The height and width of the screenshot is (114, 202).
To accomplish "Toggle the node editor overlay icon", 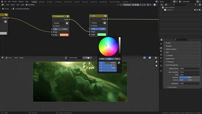I will [155, 5].
